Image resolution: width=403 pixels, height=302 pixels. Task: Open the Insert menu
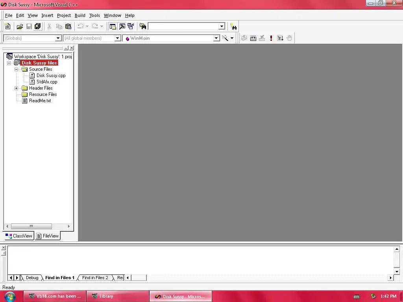click(47, 15)
